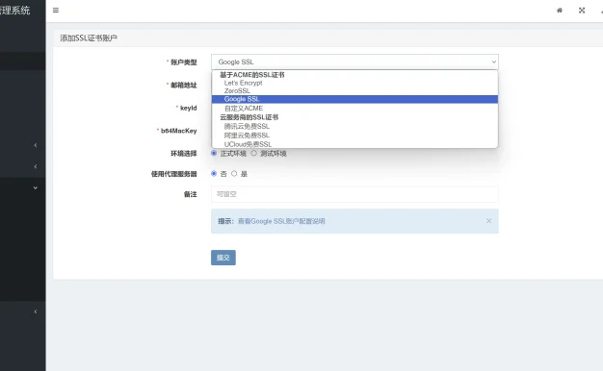The height and width of the screenshot is (371, 603).
Task: Open the 查看Google SSL账户配置说明 link
Action: (x=281, y=221)
